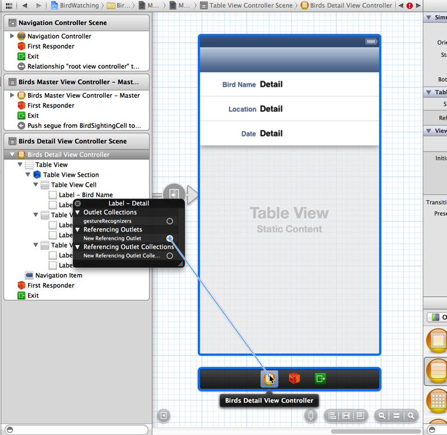
Task: Select Table View Controller Scene breadcrumb
Action: (x=251, y=6)
